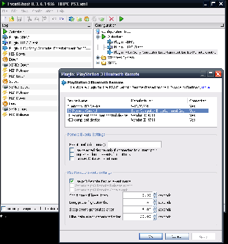Expand the Windows System folder node

(98, 58)
